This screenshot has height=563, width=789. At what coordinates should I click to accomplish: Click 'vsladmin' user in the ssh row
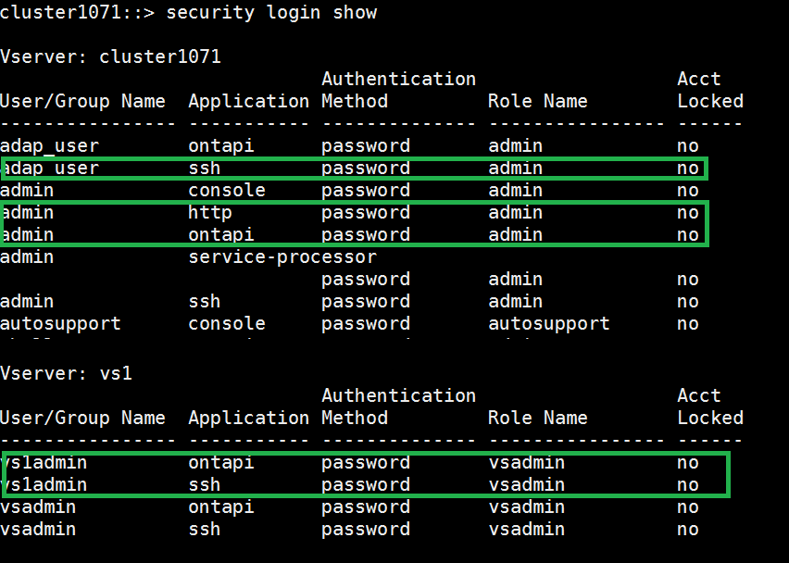click(44, 485)
